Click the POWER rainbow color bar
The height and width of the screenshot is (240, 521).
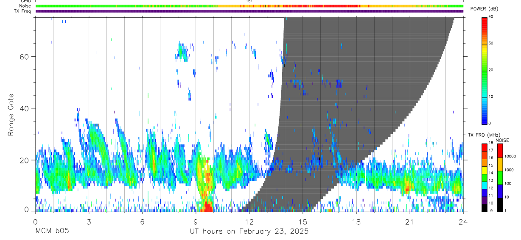485,70
